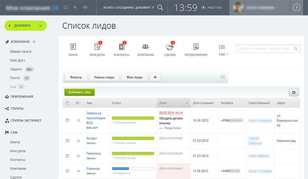Open the Сделки handshake icon

[169, 47]
